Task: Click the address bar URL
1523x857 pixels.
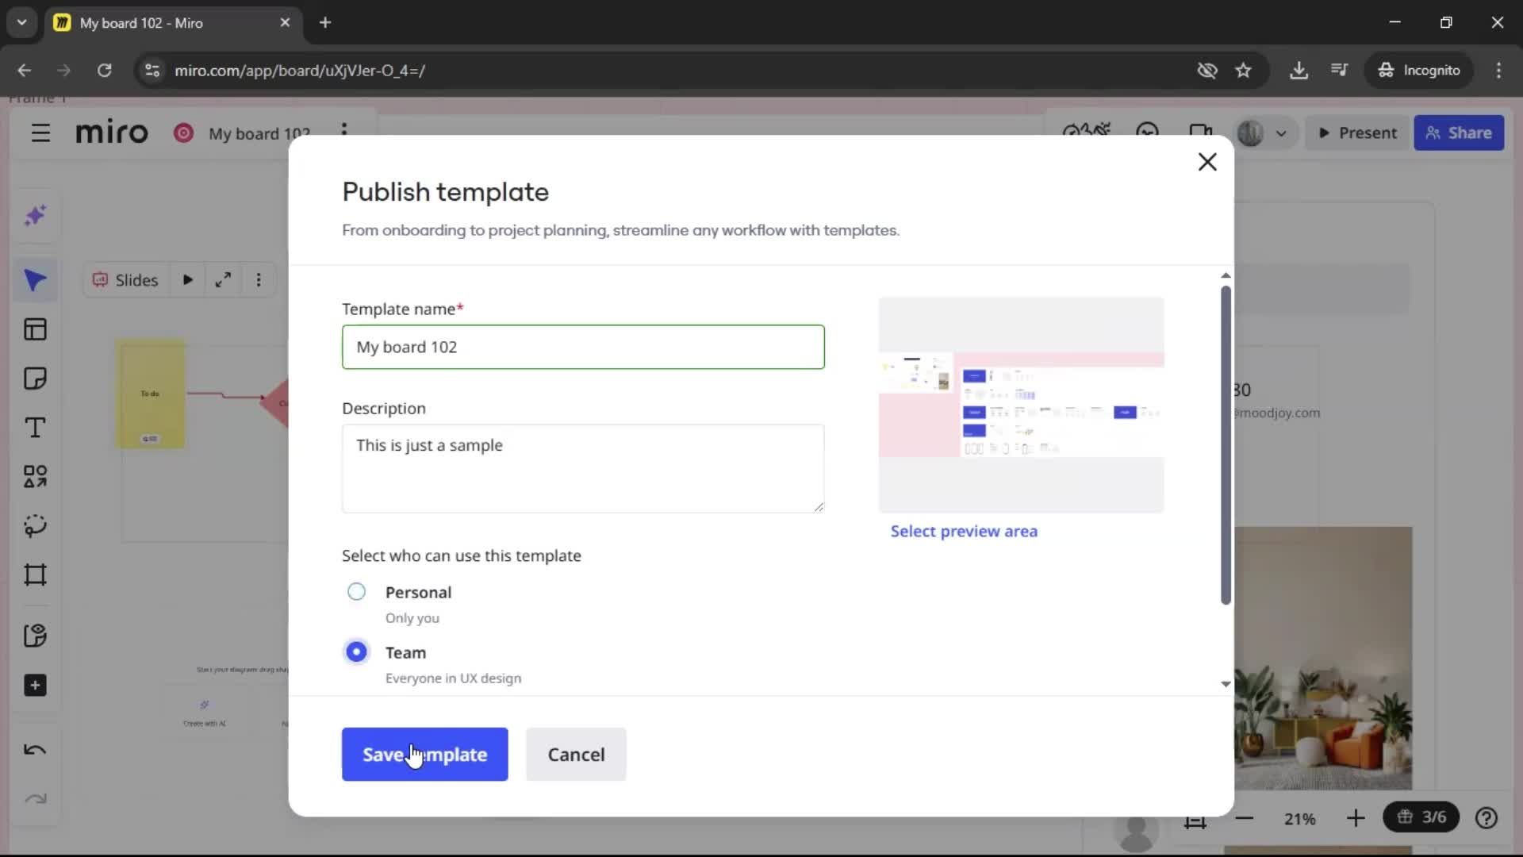Action: 299,71
